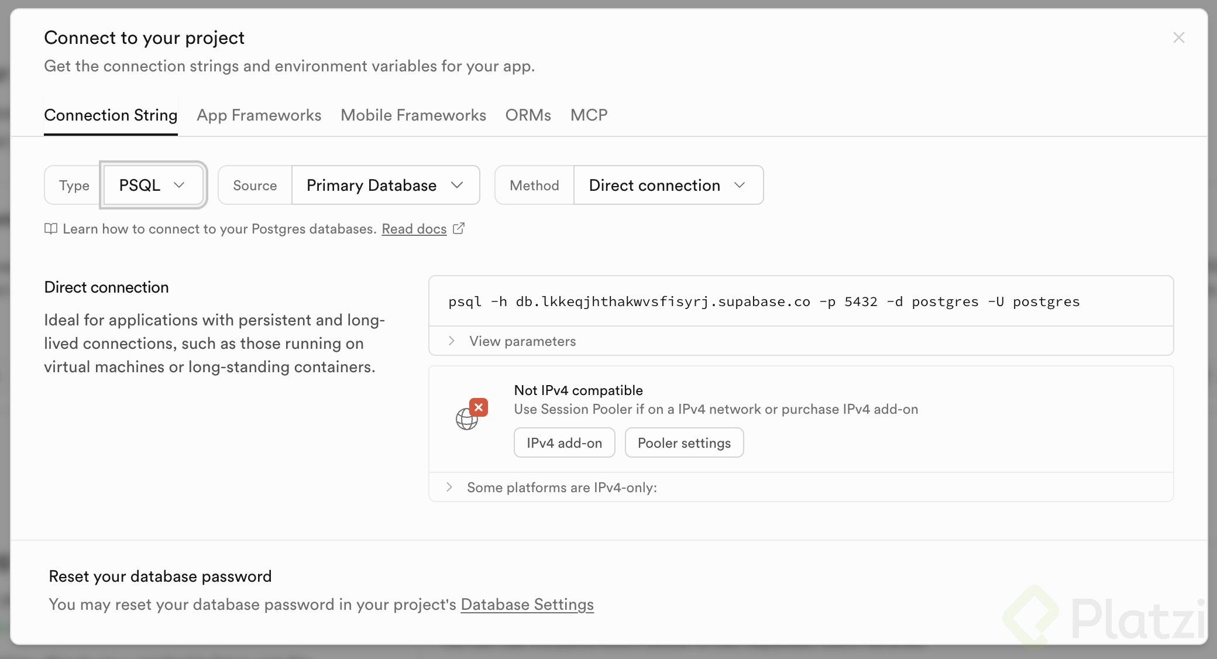Click the book icon beside Learn how to connect
This screenshot has width=1217, height=659.
[x=51, y=229]
